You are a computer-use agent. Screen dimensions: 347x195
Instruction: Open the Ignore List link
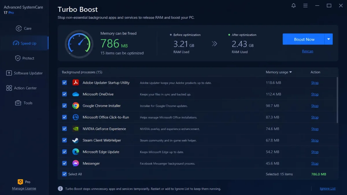328,189
